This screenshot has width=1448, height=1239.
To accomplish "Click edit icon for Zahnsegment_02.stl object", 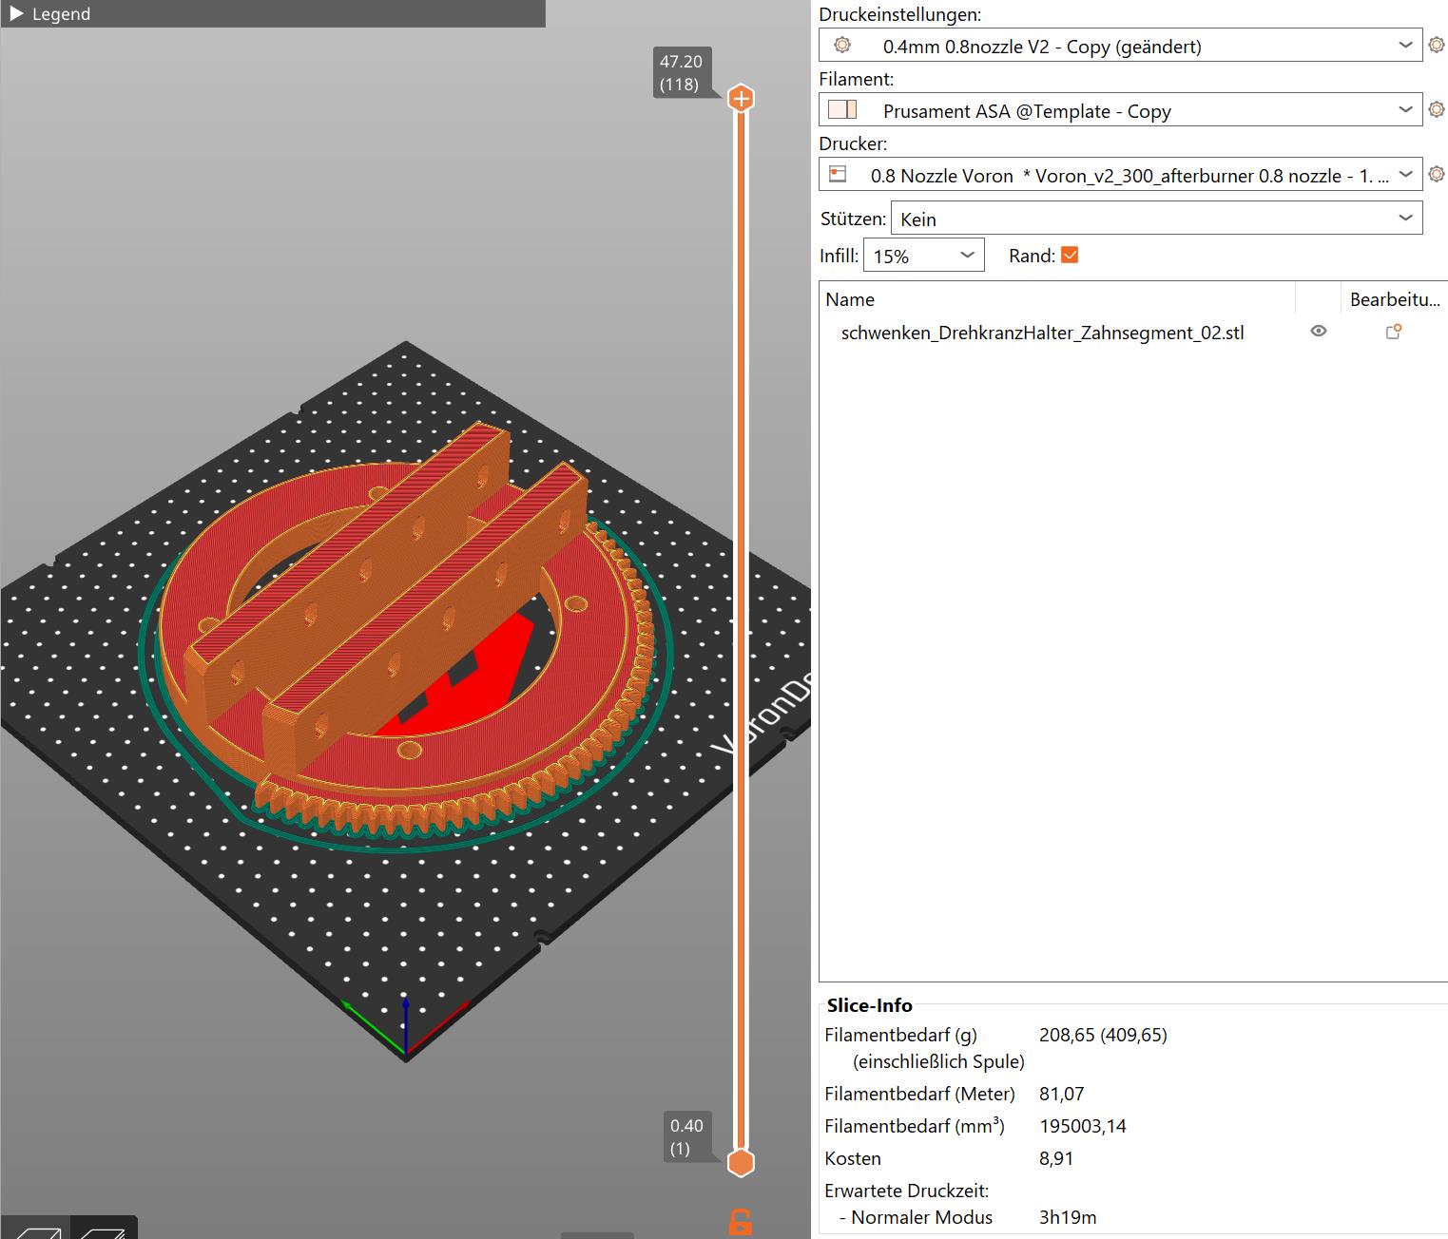I will click(x=1394, y=332).
